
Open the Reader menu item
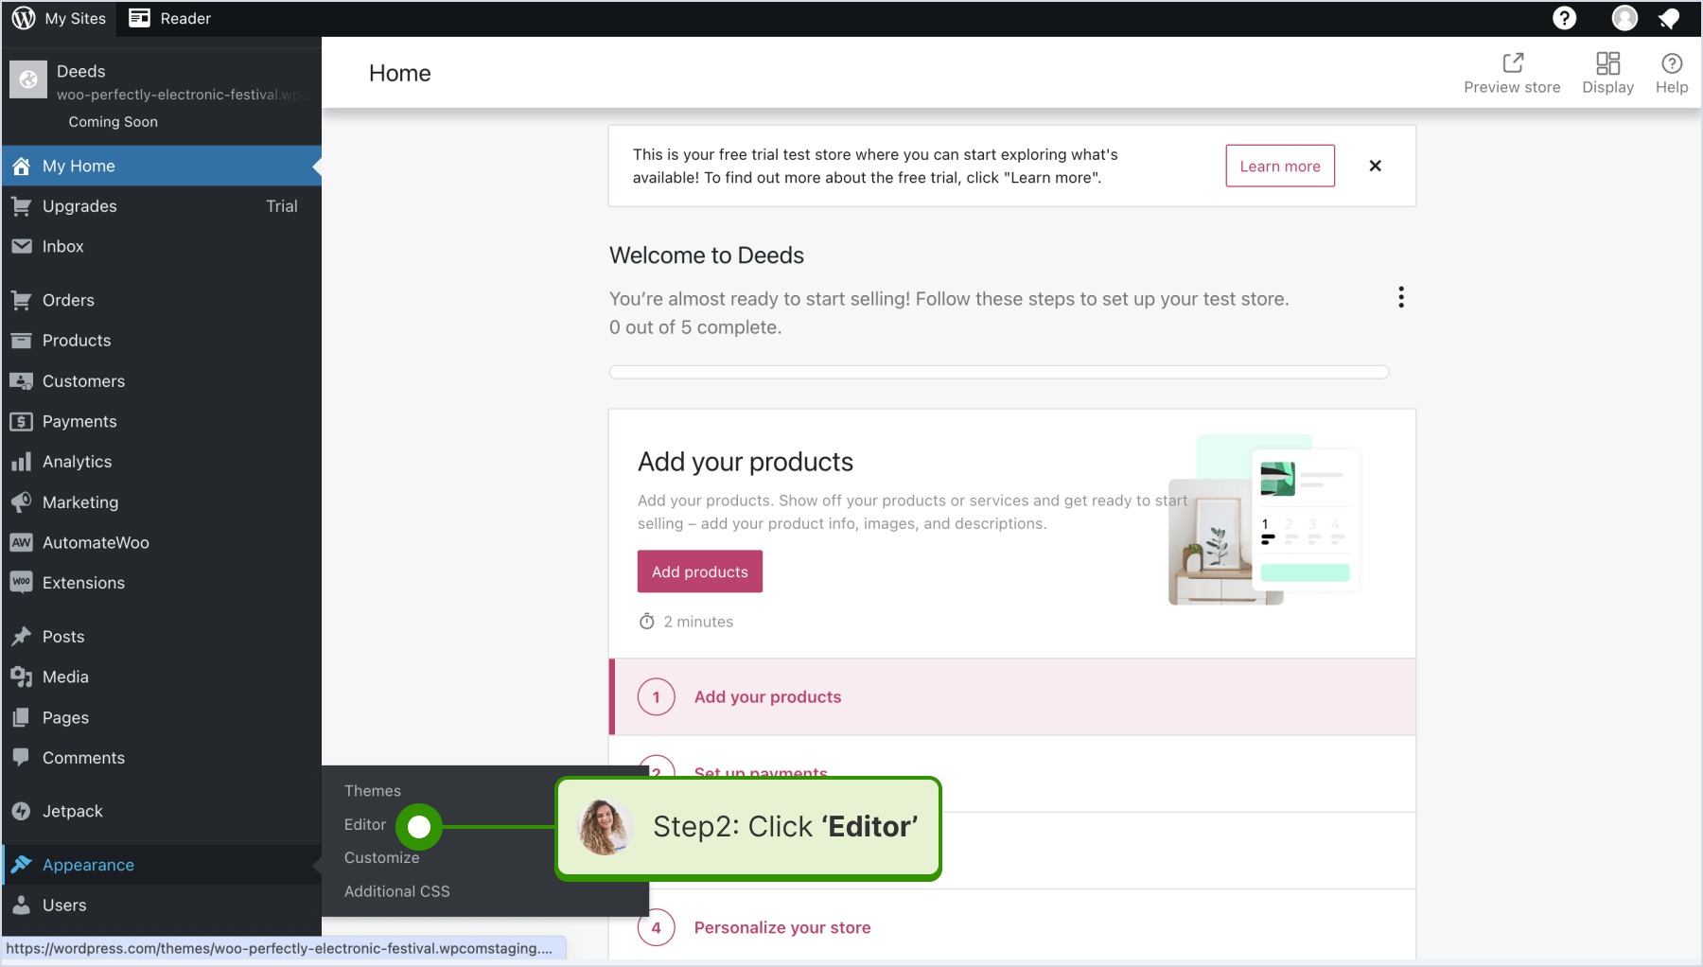click(x=170, y=18)
